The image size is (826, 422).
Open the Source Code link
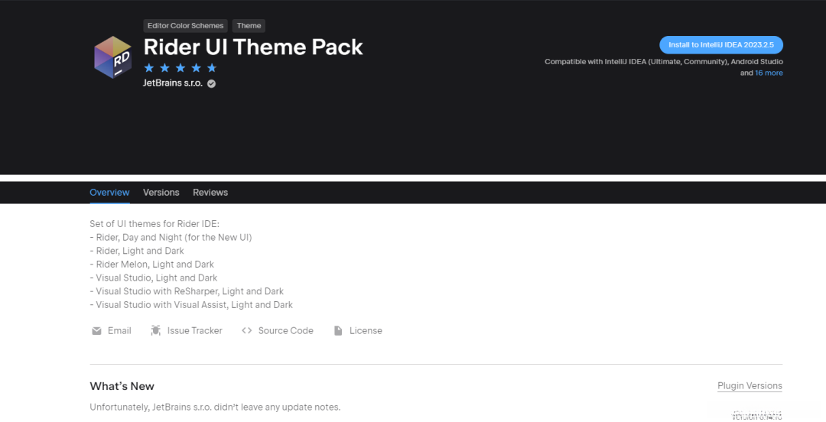pyautogui.click(x=285, y=331)
